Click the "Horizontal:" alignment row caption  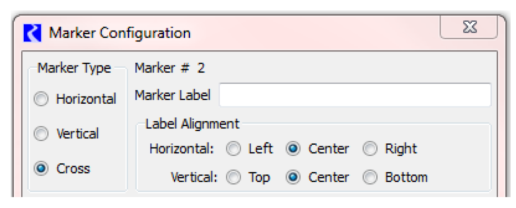pos(182,149)
